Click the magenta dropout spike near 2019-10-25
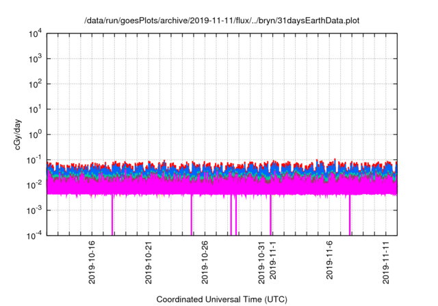 coord(192,215)
